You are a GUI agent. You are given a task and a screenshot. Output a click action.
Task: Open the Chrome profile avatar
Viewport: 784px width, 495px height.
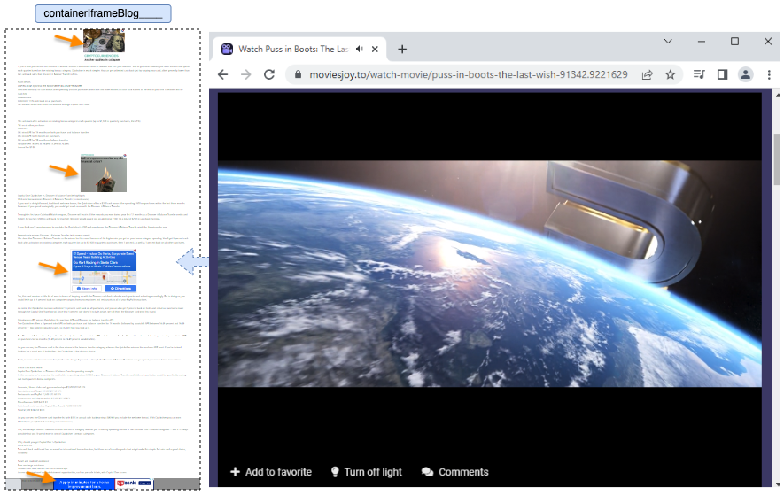tap(746, 75)
